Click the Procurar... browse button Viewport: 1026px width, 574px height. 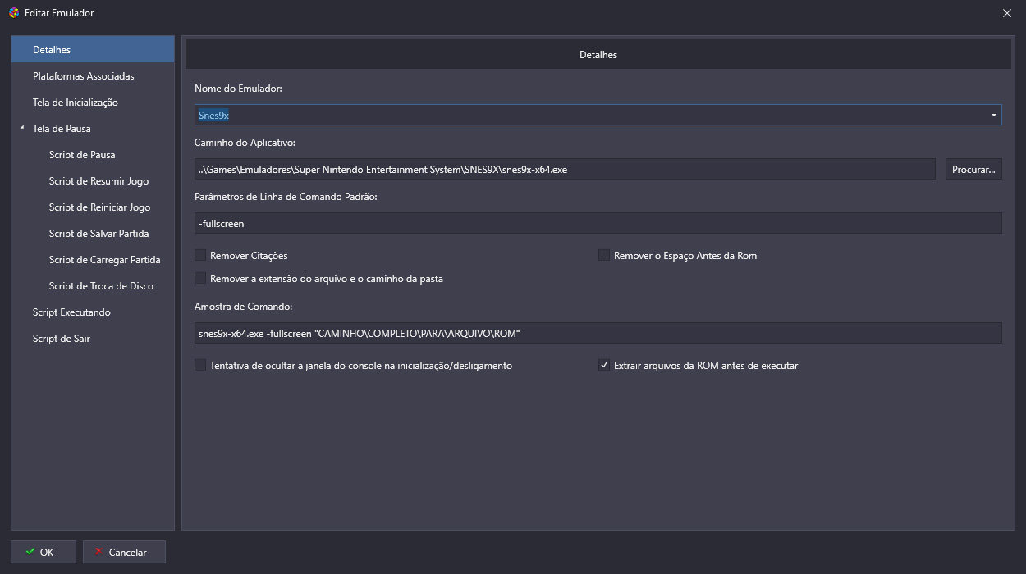973,170
